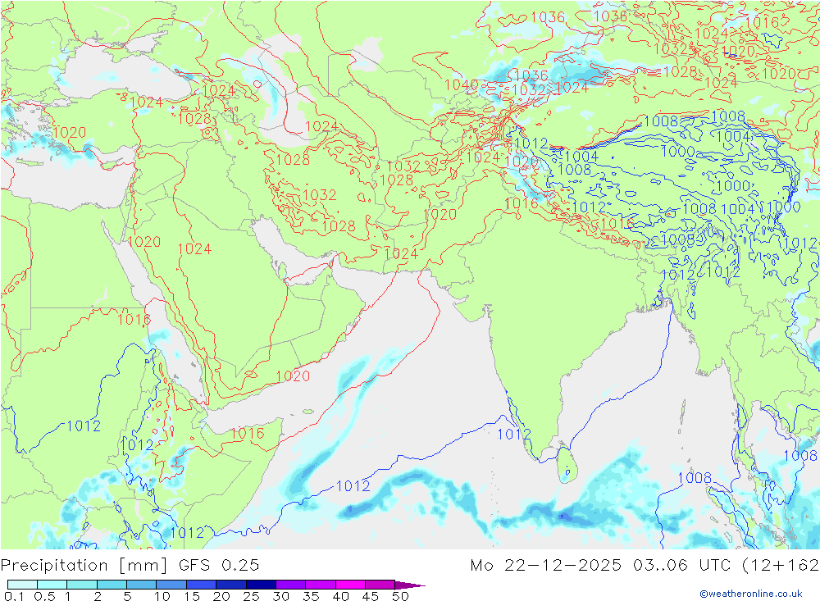This screenshot has height=601, width=820.
Task: Pick the magenta 40–45 legend swatch
Action: (350, 585)
